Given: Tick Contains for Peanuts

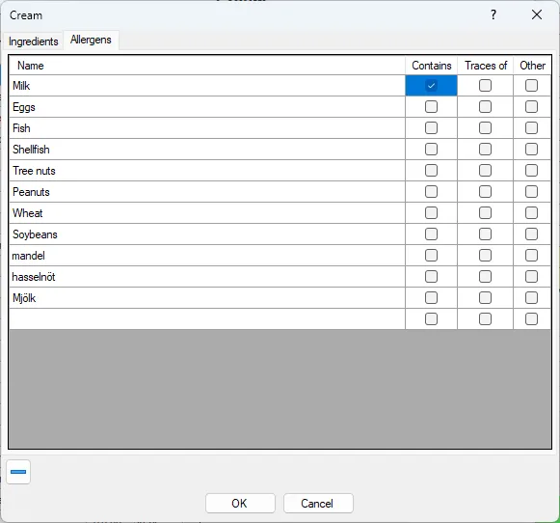Looking at the screenshot, I should point(431,192).
